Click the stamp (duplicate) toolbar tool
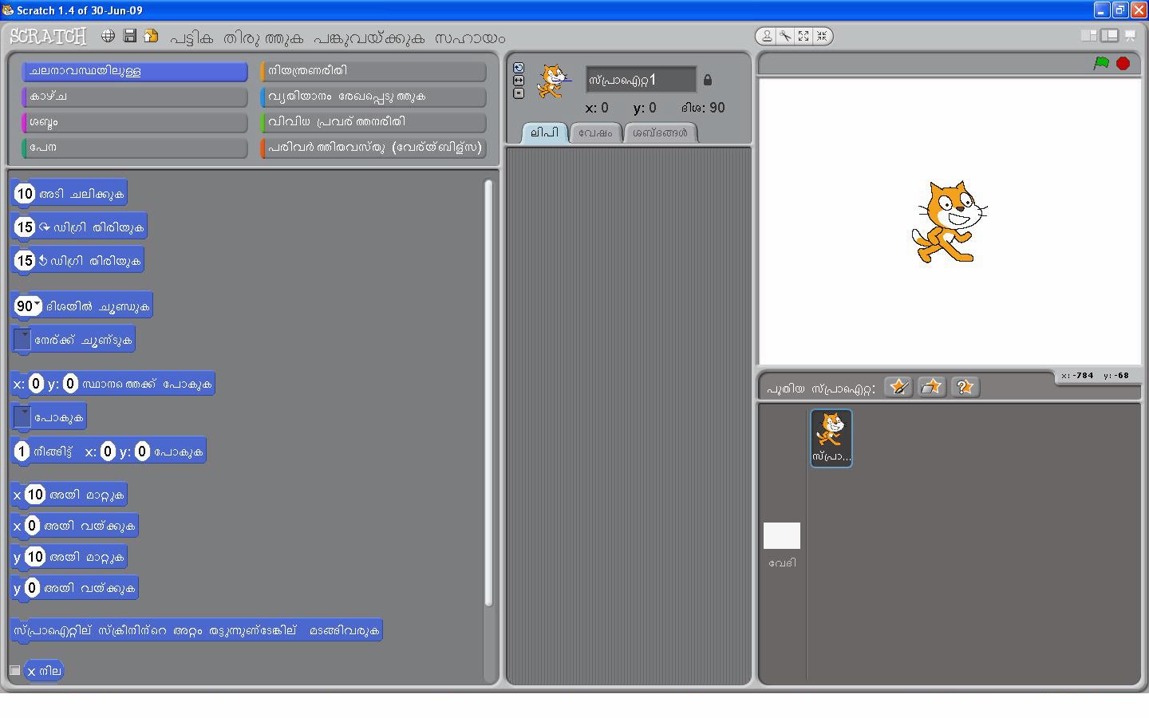 click(x=766, y=36)
